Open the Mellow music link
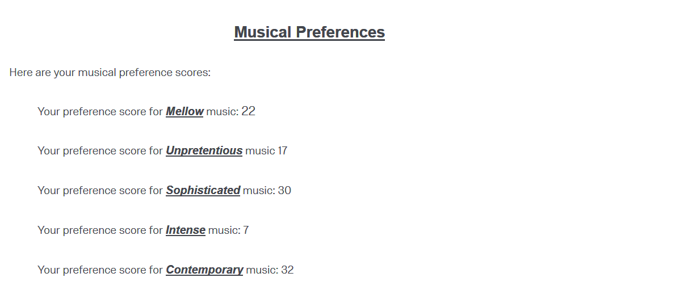Viewport: 675px width, 294px height. point(185,112)
